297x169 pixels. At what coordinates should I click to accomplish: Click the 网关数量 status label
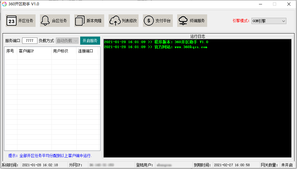click(x=269, y=165)
